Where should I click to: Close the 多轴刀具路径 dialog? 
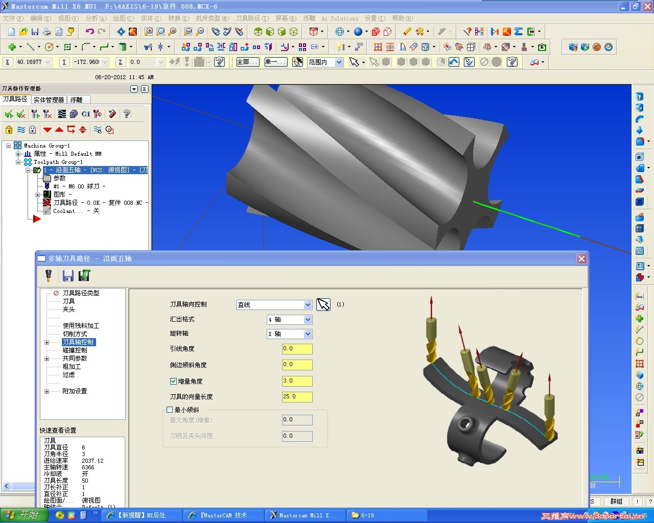pyautogui.click(x=581, y=259)
